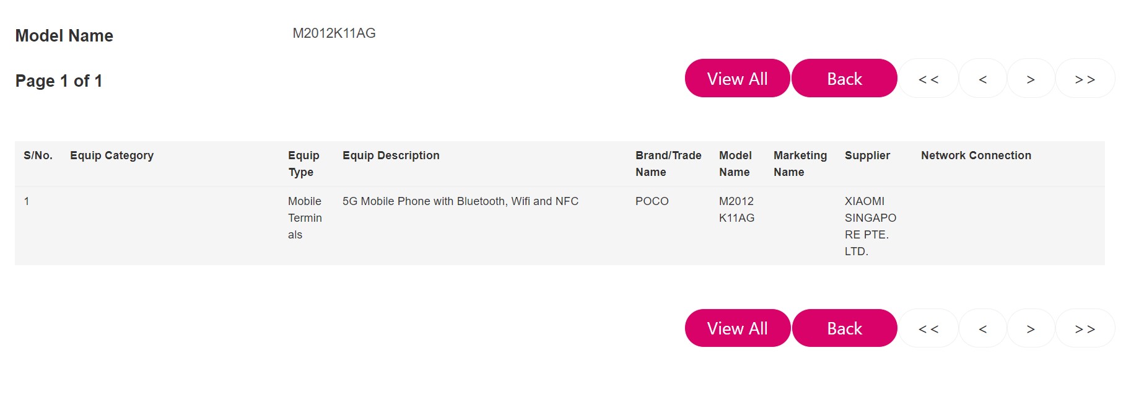1126x402 pixels.
Task: Click the top View All button
Action: pyautogui.click(x=737, y=79)
